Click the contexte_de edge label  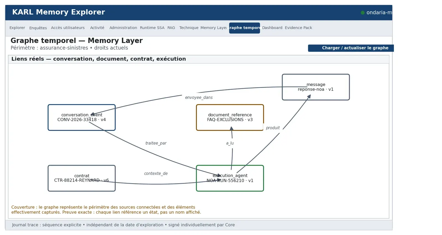point(156,174)
